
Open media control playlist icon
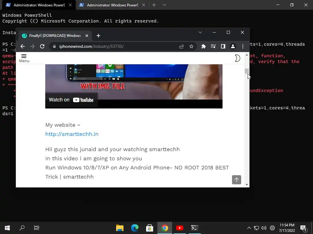pos(213,46)
